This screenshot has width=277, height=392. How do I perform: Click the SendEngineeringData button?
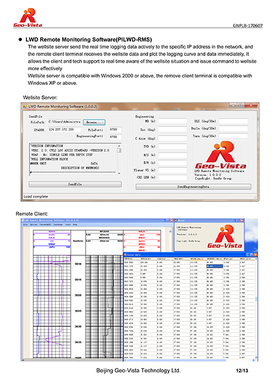193,186
